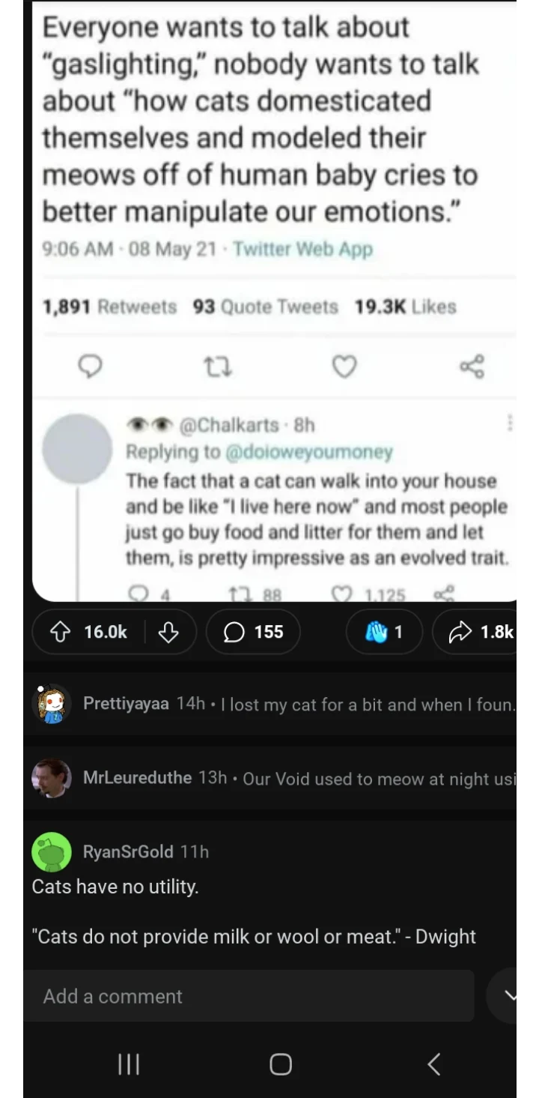Open three-dot menu on Chalkarts reply
This screenshot has height=1098, width=539.
[x=511, y=424]
